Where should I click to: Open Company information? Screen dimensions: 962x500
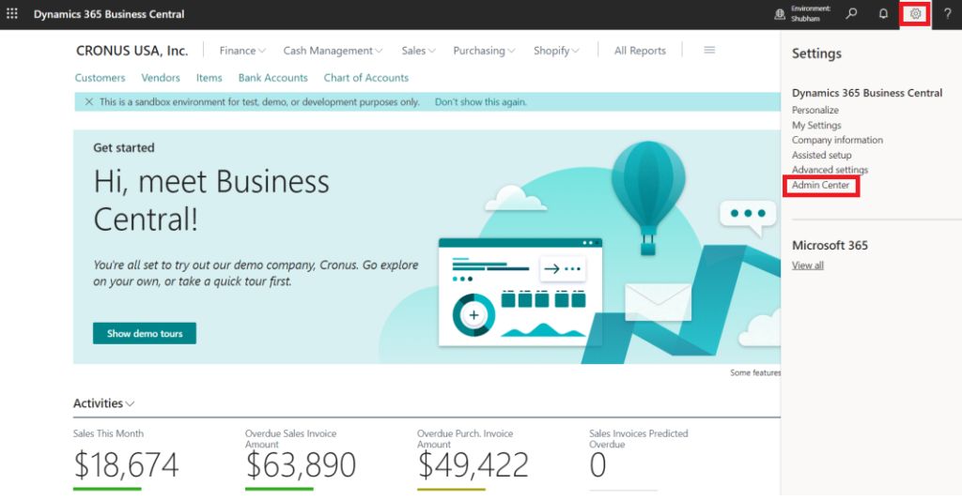837,140
